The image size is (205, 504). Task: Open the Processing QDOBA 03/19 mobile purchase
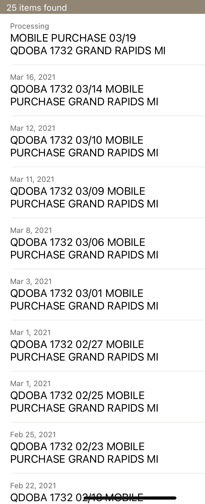pyautogui.click(x=88, y=44)
